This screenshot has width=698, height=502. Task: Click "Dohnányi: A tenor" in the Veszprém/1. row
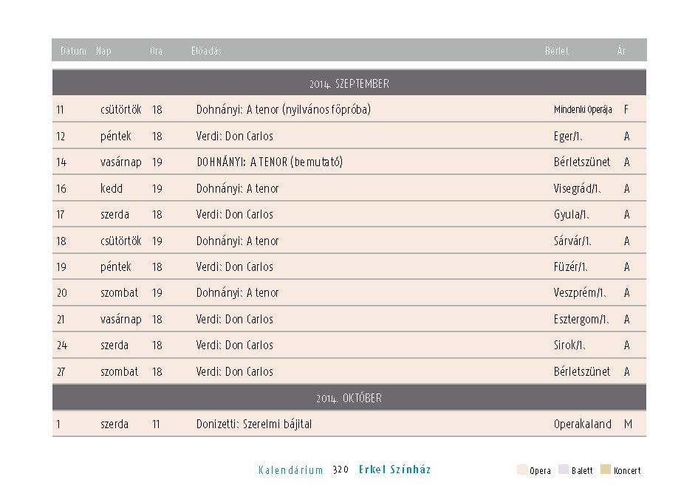pos(237,293)
